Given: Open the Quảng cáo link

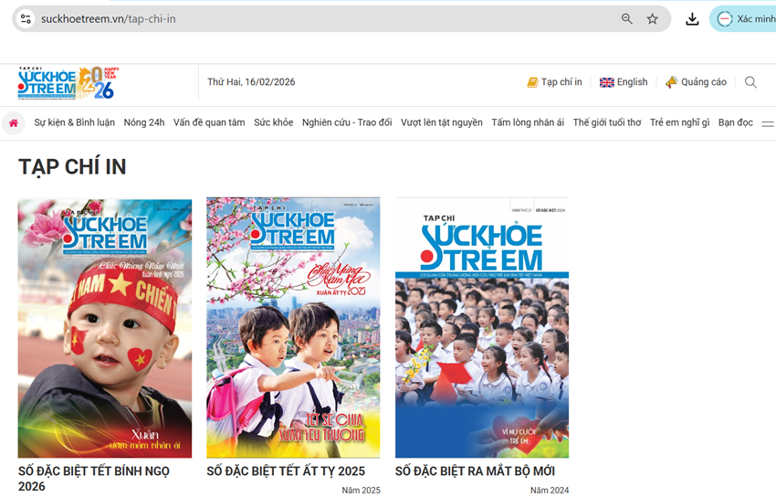Looking at the screenshot, I should pos(696,82).
